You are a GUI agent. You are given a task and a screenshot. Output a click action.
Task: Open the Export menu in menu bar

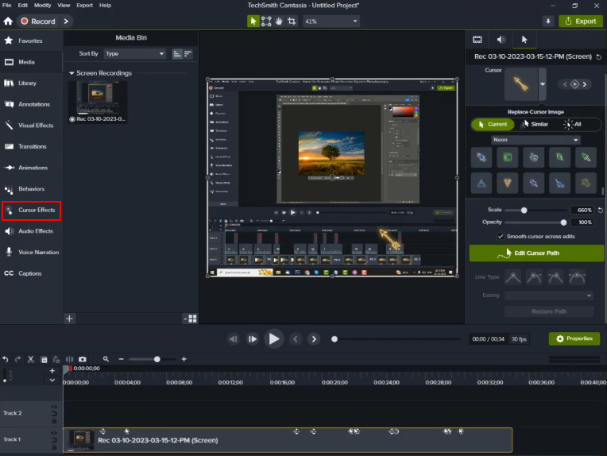coord(84,5)
